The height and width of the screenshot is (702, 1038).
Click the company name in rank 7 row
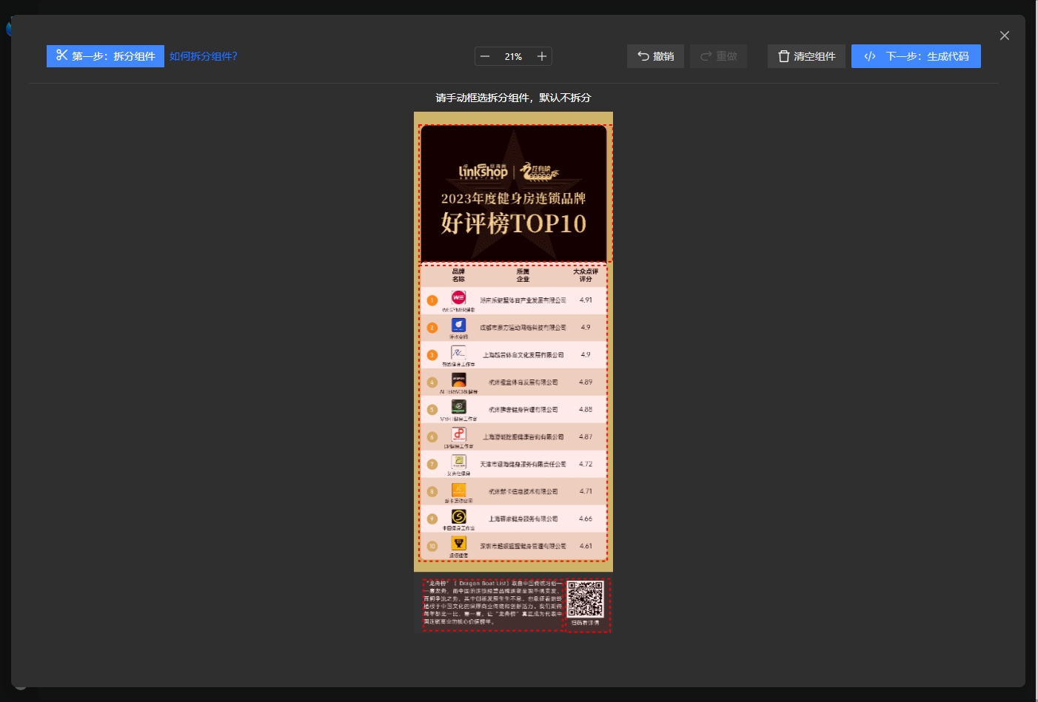[x=523, y=465]
